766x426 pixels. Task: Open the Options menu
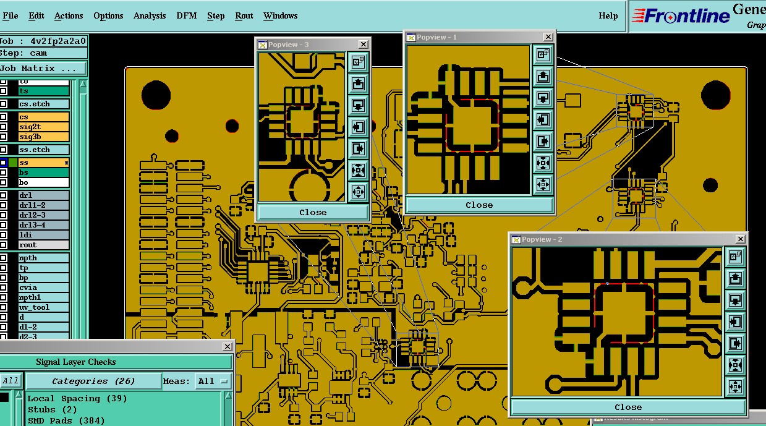(x=108, y=15)
